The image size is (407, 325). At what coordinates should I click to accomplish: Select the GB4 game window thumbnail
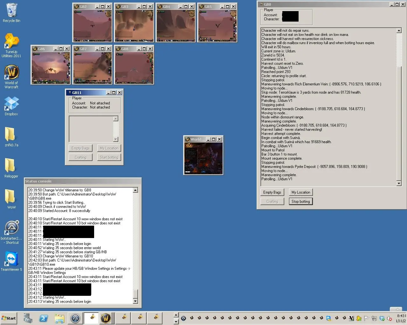(x=176, y=26)
